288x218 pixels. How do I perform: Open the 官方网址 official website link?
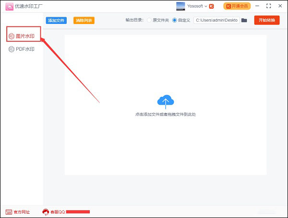tap(18, 212)
